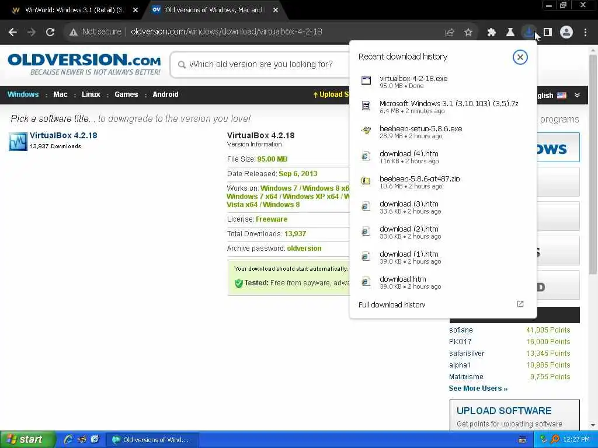Click the page vertical scrollbar
This screenshot has width=598, height=448.
coord(593,164)
